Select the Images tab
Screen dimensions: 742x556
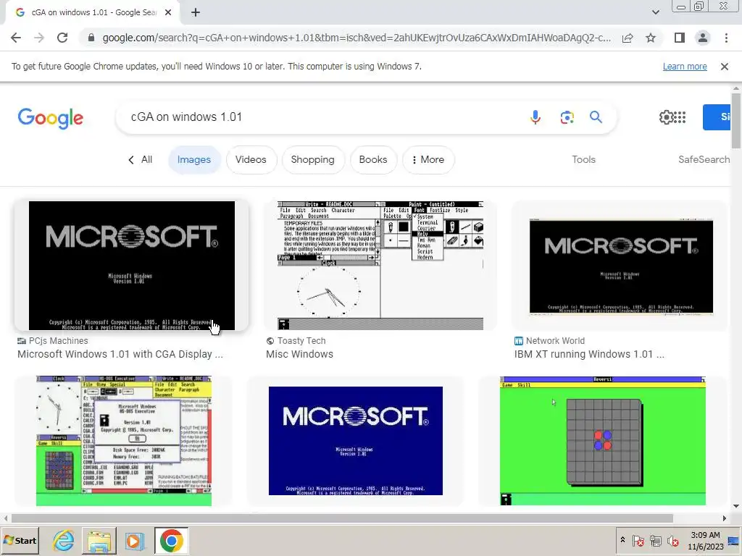194,160
